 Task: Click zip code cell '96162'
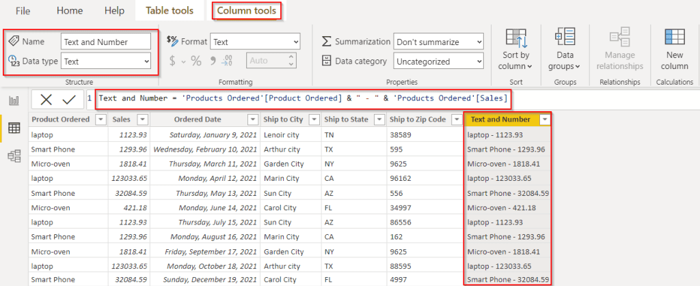click(x=426, y=178)
